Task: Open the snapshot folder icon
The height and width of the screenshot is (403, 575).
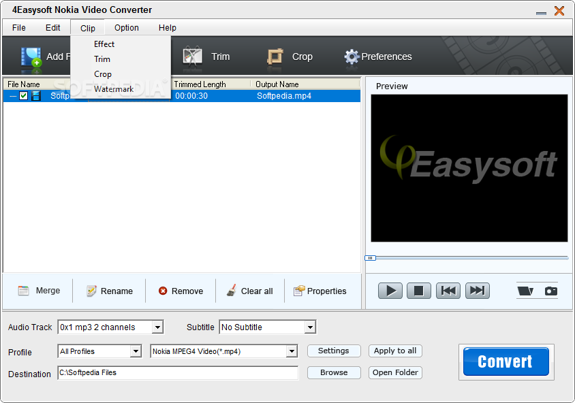Action: pos(525,291)
